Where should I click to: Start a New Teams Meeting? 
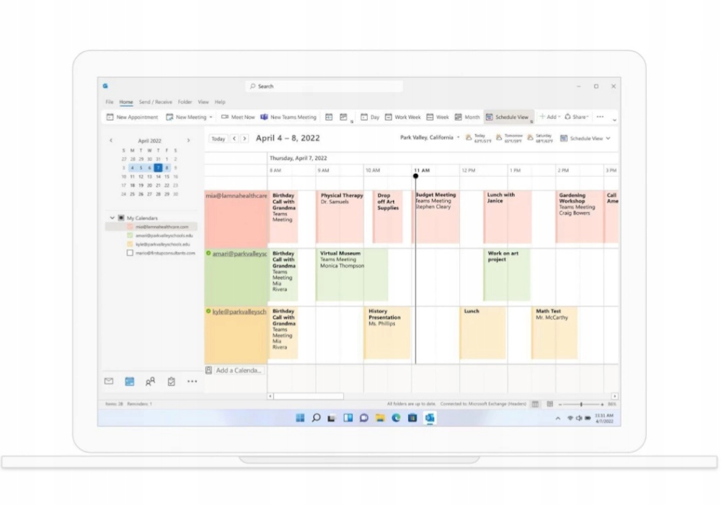[288, 117]
